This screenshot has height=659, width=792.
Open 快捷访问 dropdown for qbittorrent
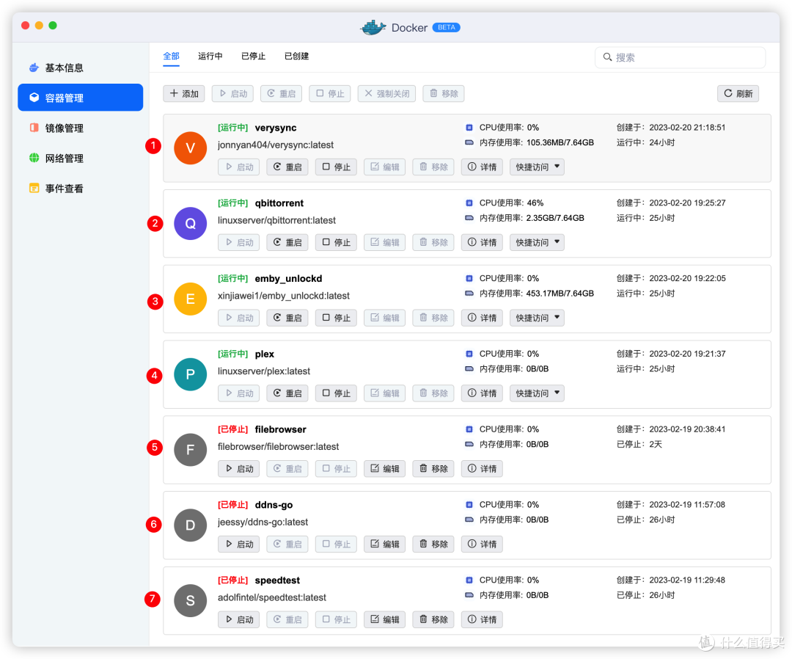point(537,242)
